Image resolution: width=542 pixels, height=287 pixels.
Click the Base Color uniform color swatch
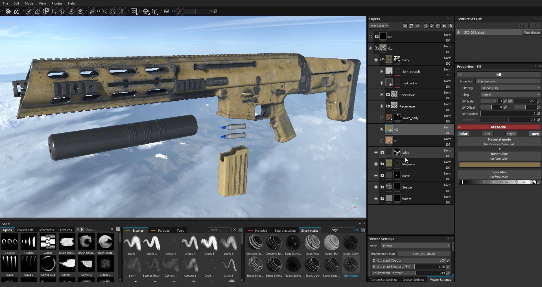point(499,165)
